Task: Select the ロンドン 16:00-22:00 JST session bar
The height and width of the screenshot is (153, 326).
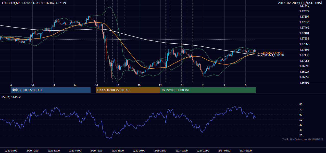Action: click(x=128, y=90)
